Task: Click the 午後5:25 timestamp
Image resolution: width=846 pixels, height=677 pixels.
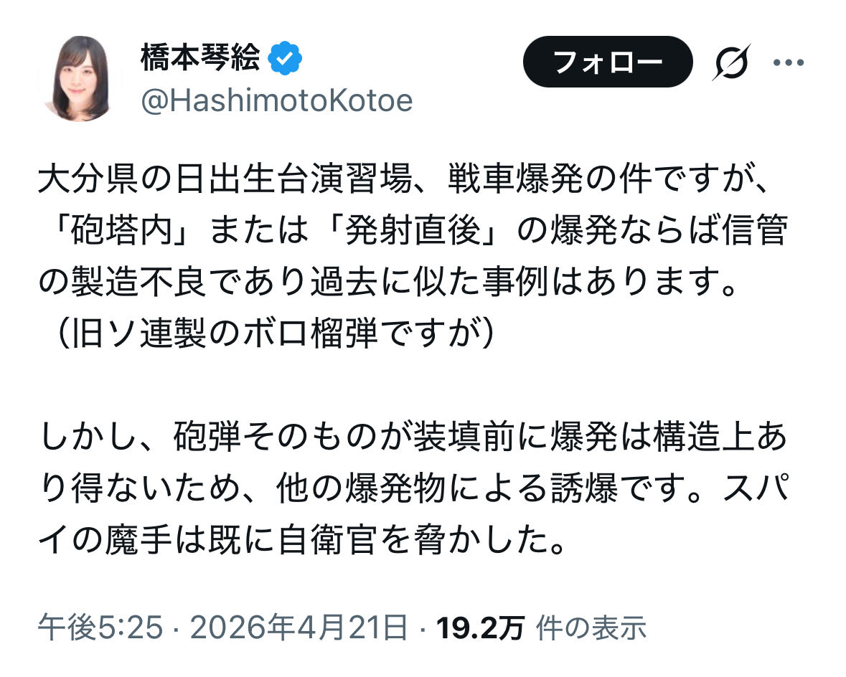Action: tap(99, 628)
